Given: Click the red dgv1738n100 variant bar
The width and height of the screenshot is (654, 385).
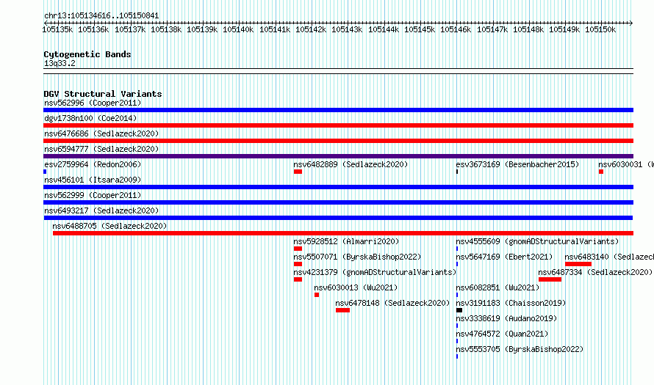Looking at the screenshot, I should coord(338,125).
